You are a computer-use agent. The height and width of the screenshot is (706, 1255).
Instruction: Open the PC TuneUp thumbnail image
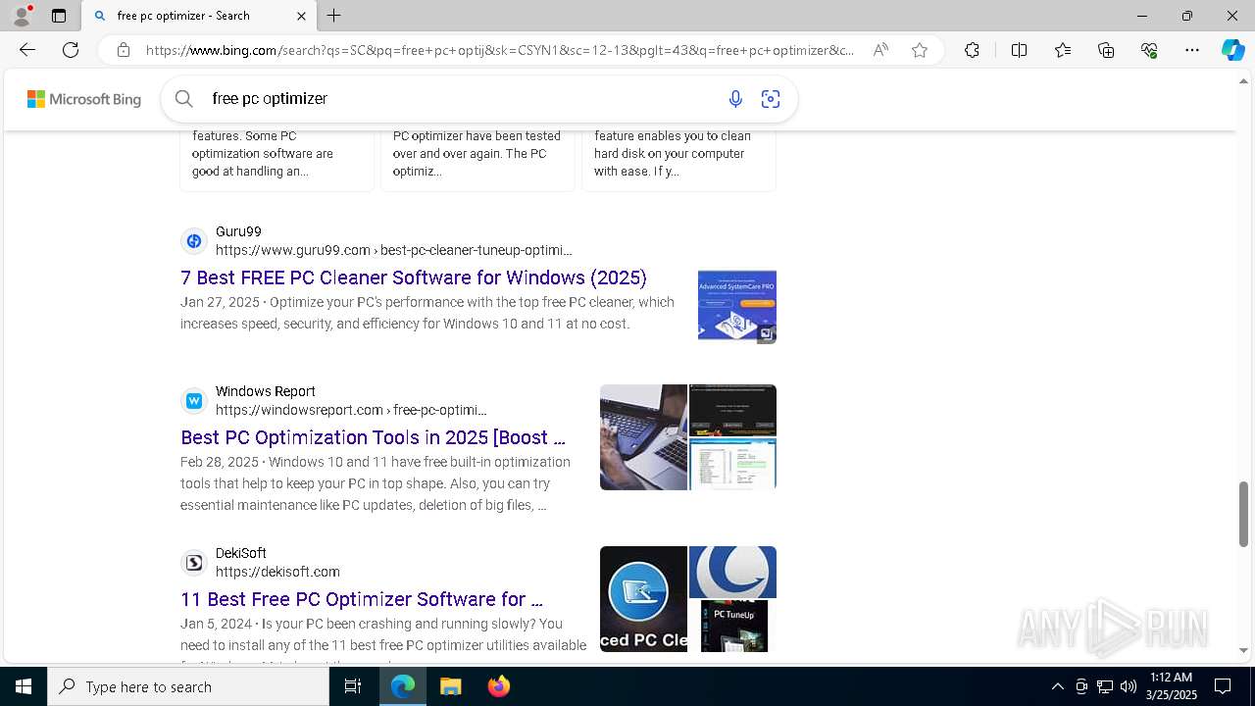click(733, 626)
